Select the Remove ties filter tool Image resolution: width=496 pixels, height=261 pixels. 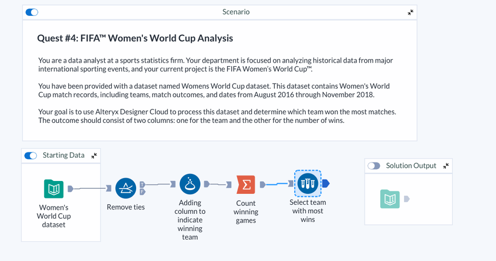point(126,188)
